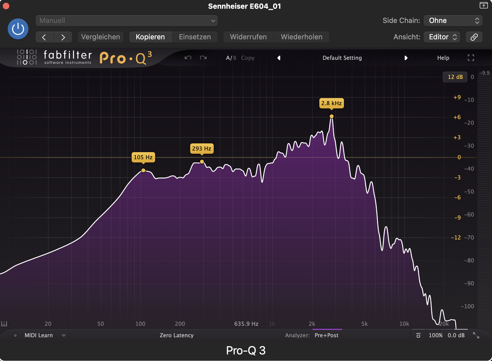492x361 pixels.
Task: Click the 0.0 dB output gain value
Action: click(456, 335)
